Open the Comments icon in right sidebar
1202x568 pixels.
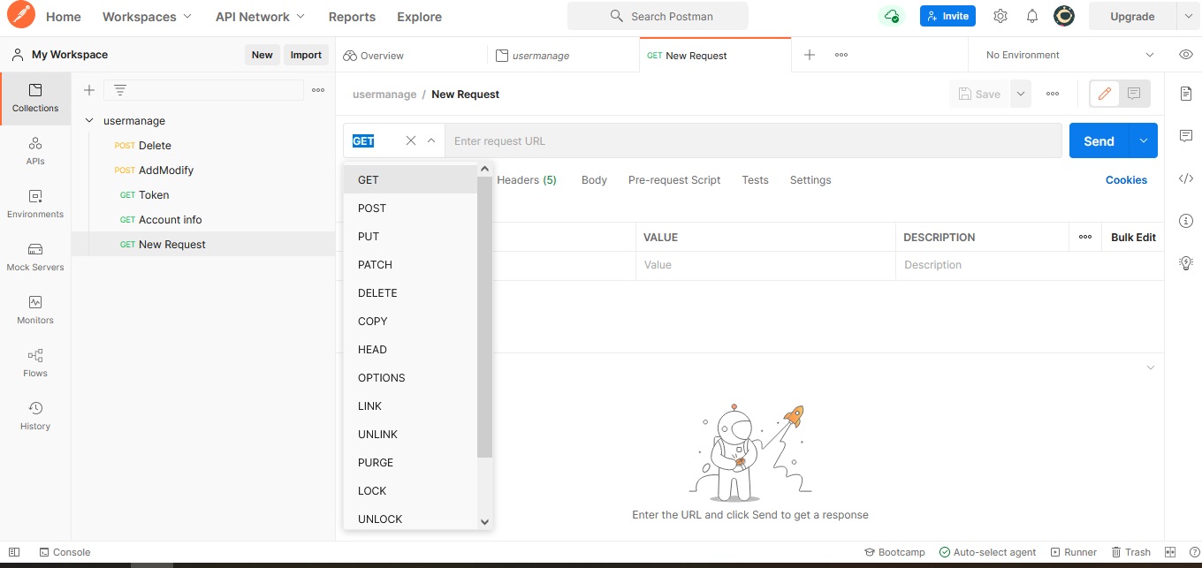(1186, 136)
